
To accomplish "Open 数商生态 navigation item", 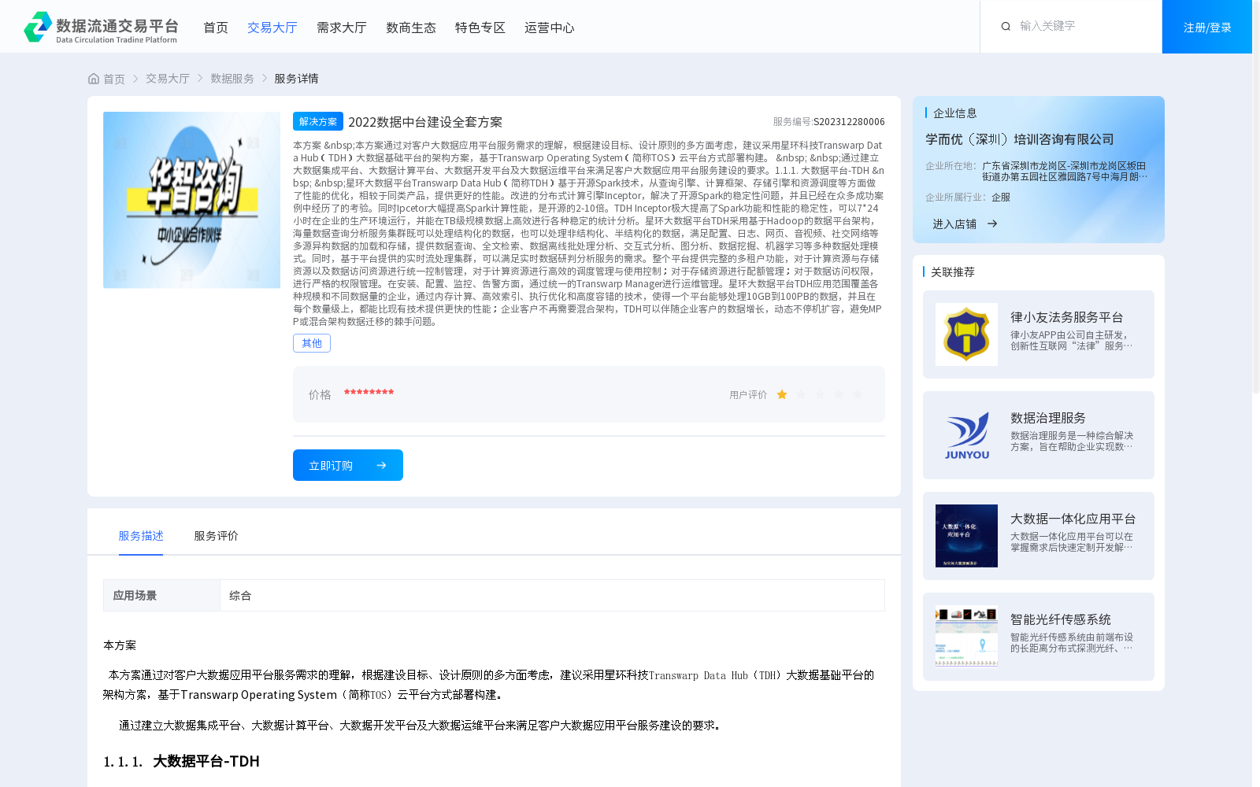I will click(x=411, y=28).
